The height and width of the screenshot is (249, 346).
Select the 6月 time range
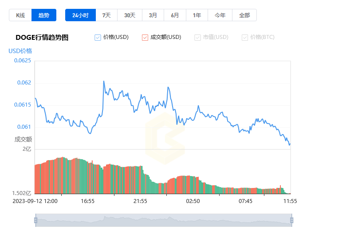click(x=175, y=15)
